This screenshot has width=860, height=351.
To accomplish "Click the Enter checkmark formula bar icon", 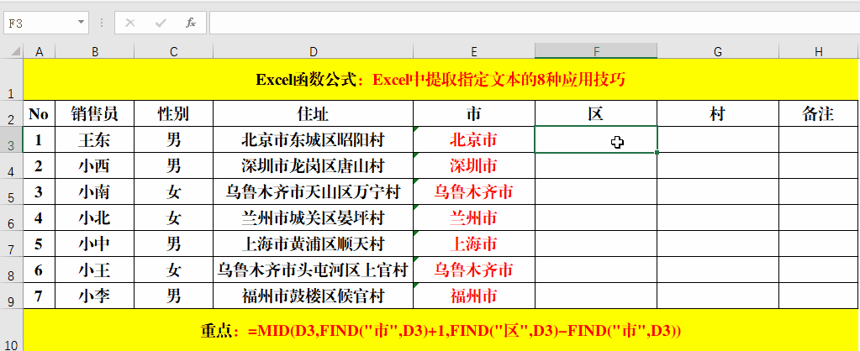I will point(161,23).
